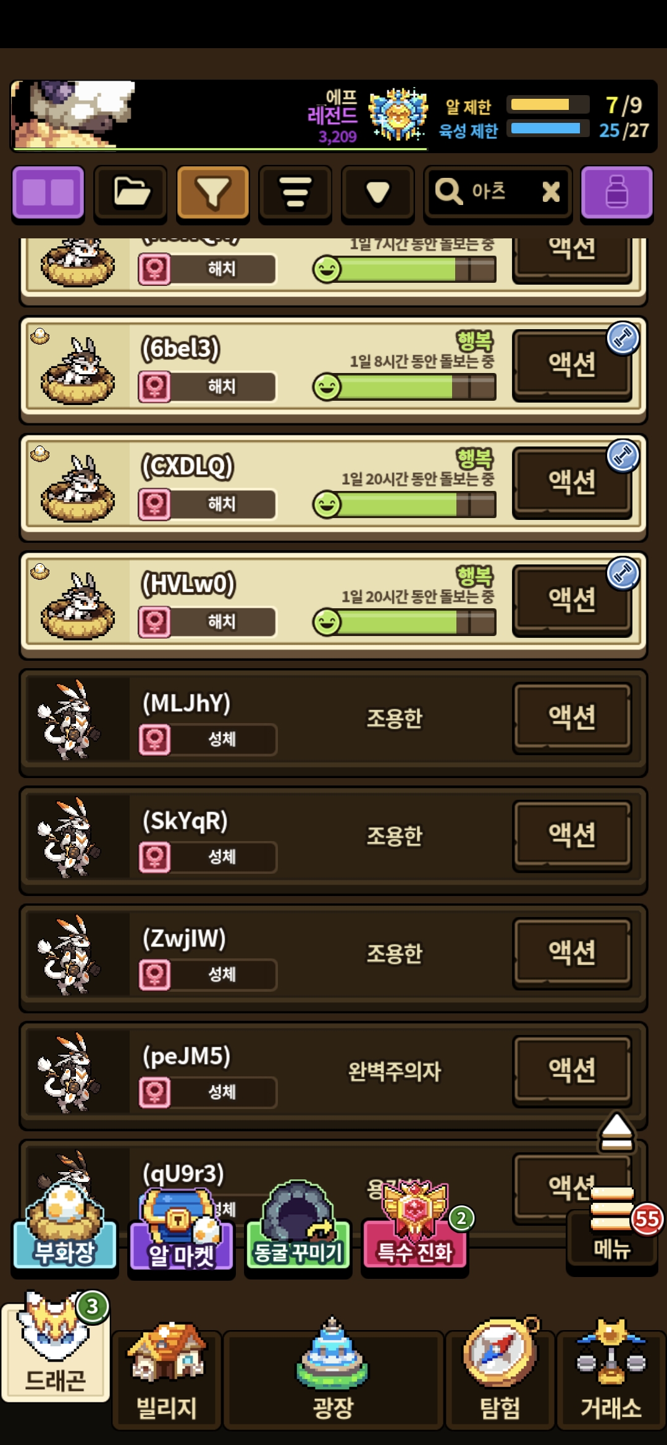Tap 액션 button for MLJhY dragon
Screen dimensions: 667x1445
[572, 718]
